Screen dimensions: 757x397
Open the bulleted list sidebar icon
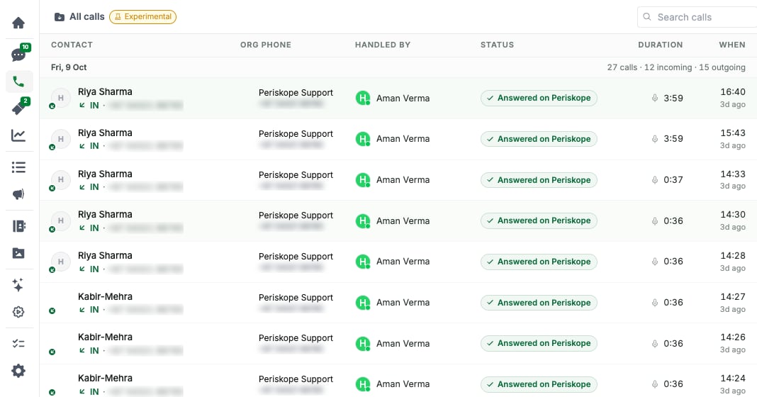point(18,167)
